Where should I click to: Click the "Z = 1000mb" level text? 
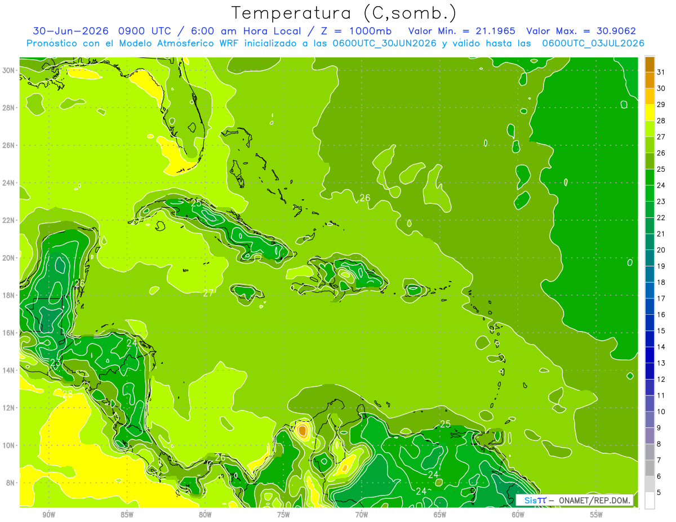(354, 31)
